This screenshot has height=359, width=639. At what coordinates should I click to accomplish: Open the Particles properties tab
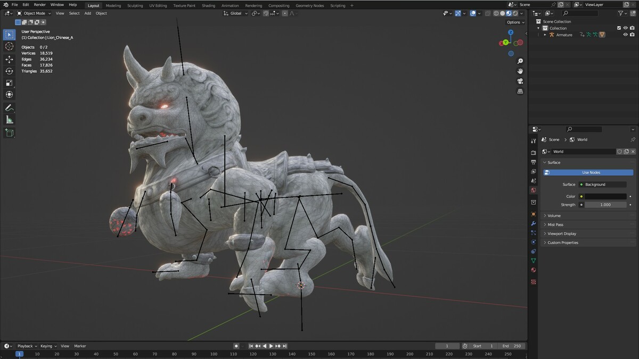point(534,232)
